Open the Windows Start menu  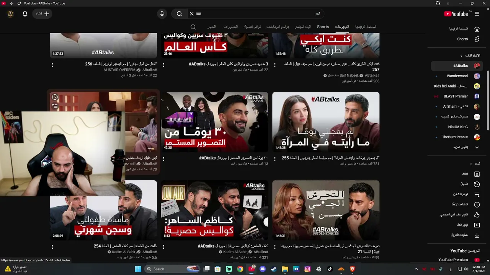pyautogui.click(x=138, y=269)
